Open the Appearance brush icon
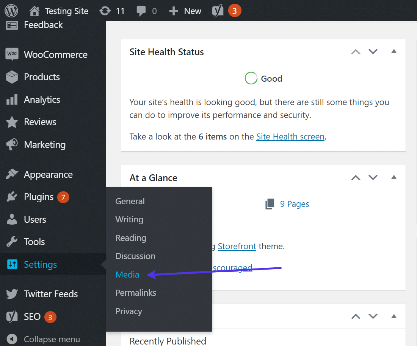 [12, 174]
